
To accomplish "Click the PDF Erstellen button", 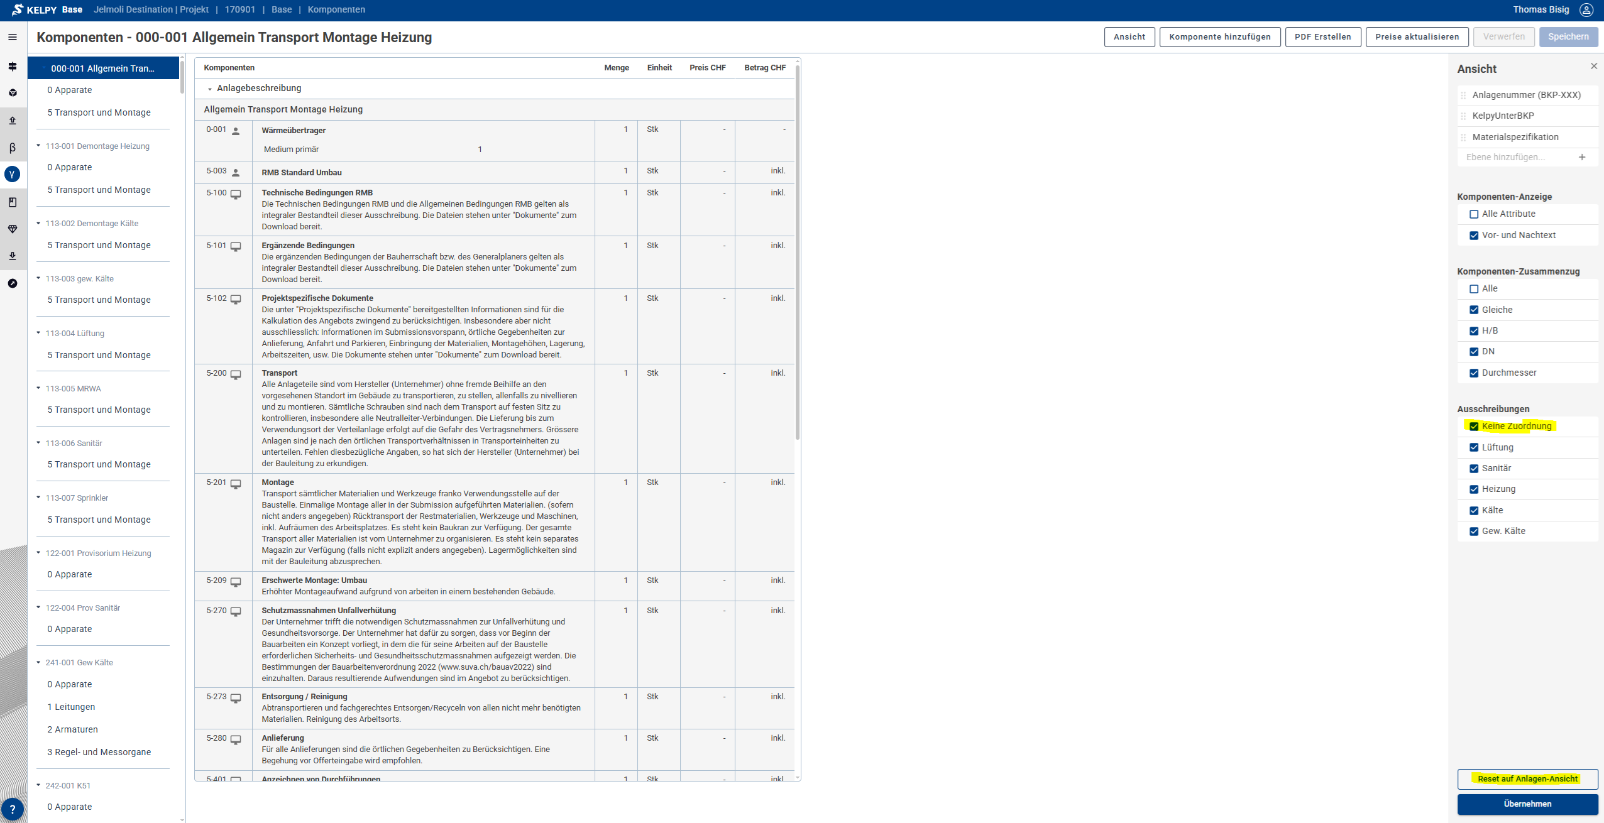I will click(1322, 36).
